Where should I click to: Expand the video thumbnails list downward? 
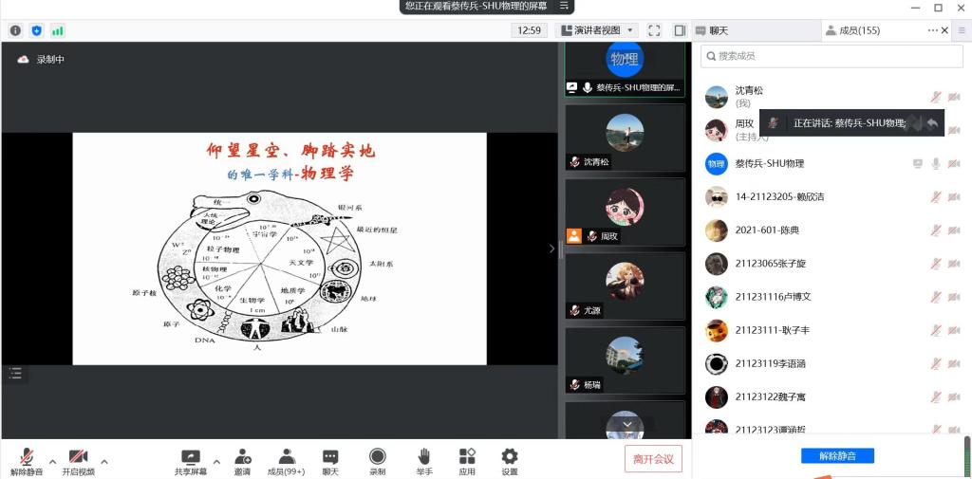click(x=626, y=424)
